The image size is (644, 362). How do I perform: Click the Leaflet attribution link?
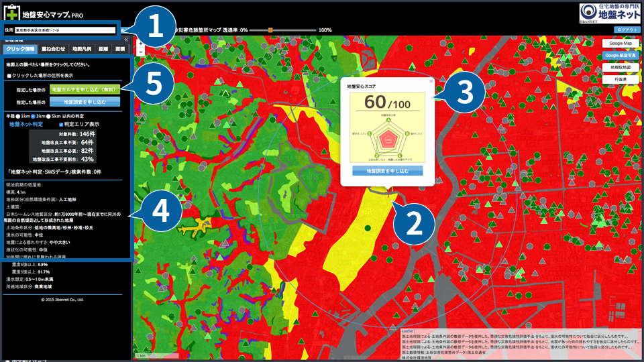coord(407,331)
